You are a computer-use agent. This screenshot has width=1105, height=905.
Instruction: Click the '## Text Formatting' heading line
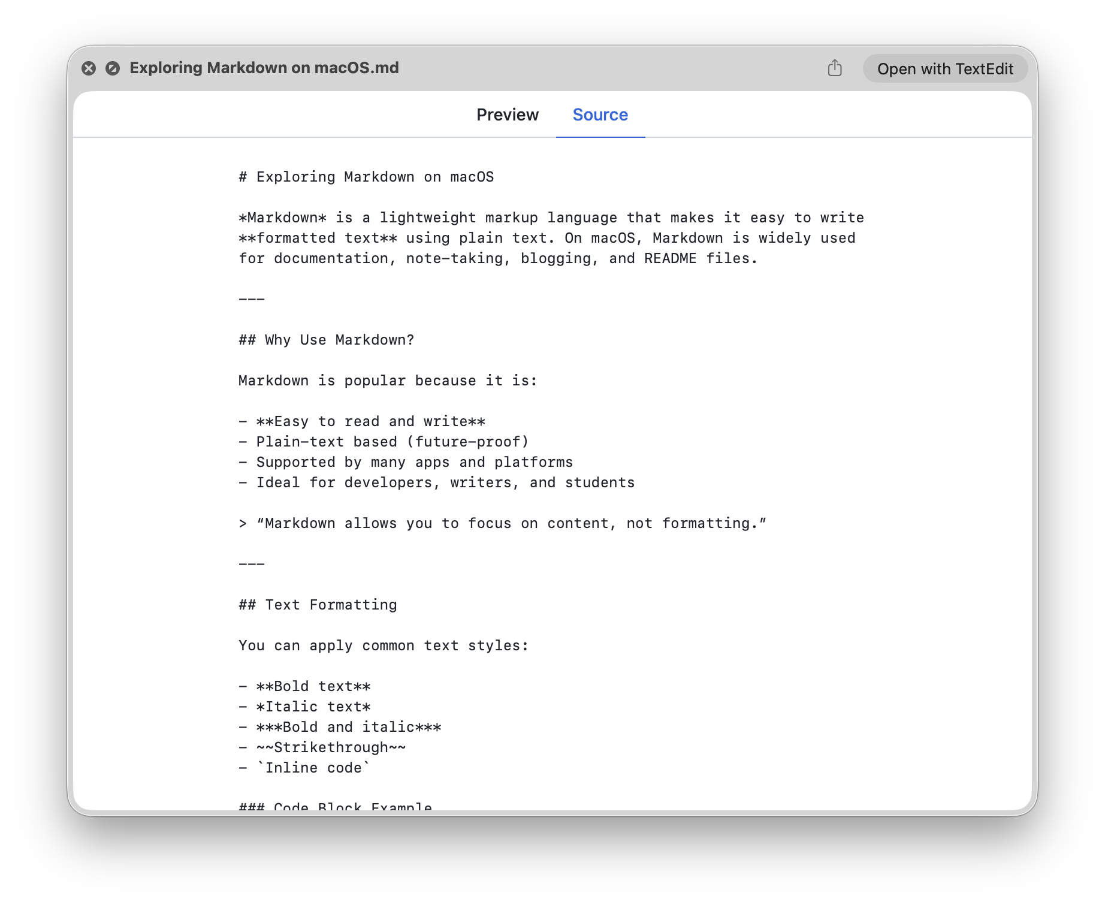pyautogui.click(x=318, y=605)
